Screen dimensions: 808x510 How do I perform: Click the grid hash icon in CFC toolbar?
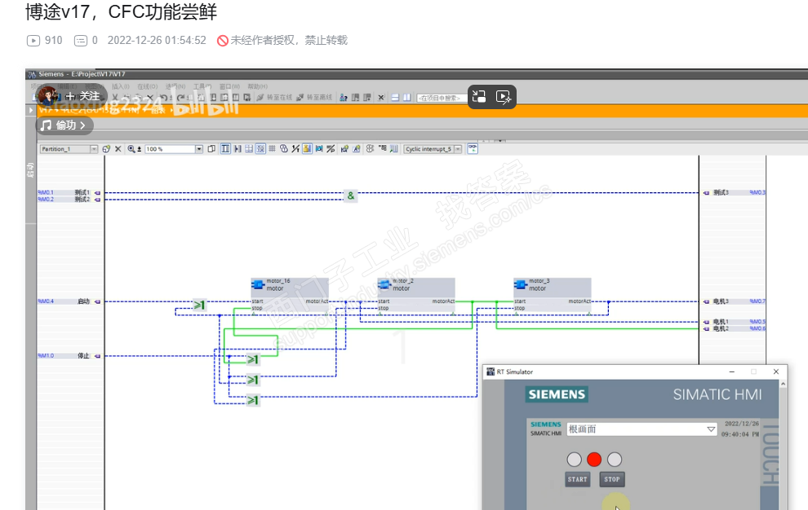(272, 149)
